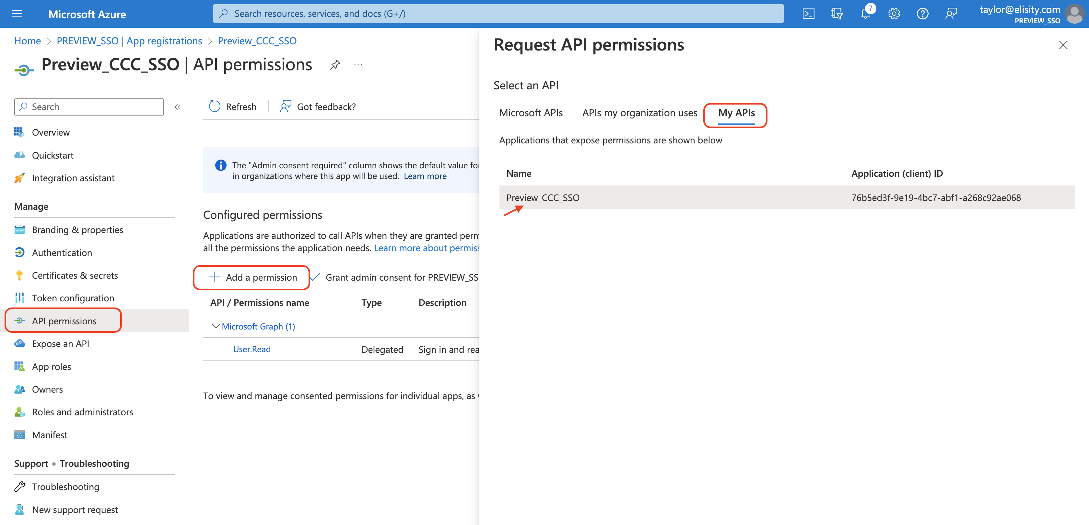Collapse the Microsoft Graph (1) group
The width and height of the screenshot is (1089, 525).
click(x=216, y=326)
